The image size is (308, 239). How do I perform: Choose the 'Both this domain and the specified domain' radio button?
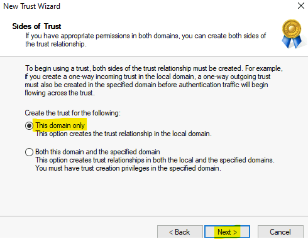coord(29,152)
